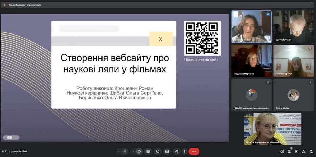Screen dimensions: 316x157
Task: Click the meeting code poa-zobb-bzt
Action: (19, 151)
